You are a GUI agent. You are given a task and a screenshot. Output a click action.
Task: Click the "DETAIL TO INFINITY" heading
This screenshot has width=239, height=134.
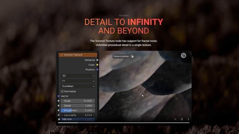(124, 22)
